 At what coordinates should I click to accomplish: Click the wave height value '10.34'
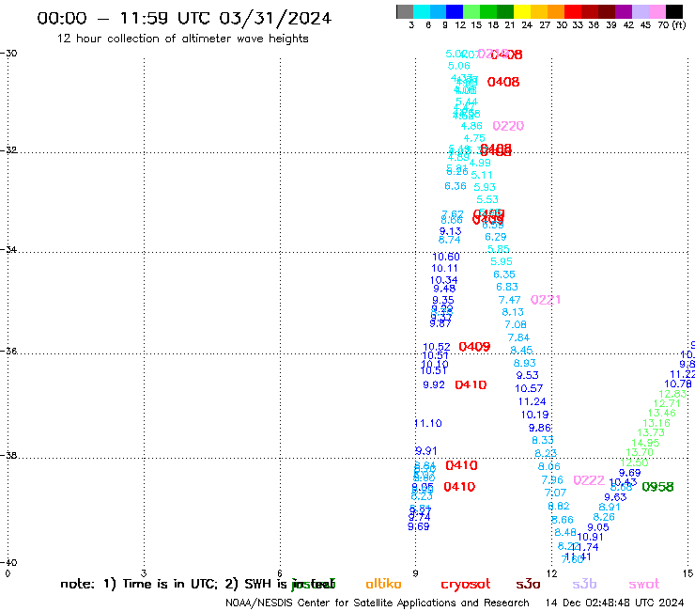pos(443,280)
